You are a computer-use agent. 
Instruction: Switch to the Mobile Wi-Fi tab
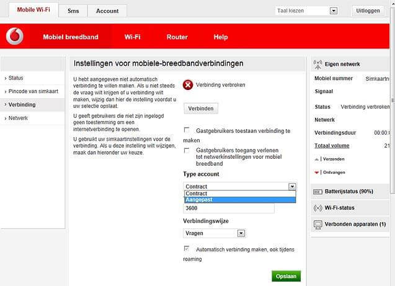pyautogui.click(x=33, y=10)
